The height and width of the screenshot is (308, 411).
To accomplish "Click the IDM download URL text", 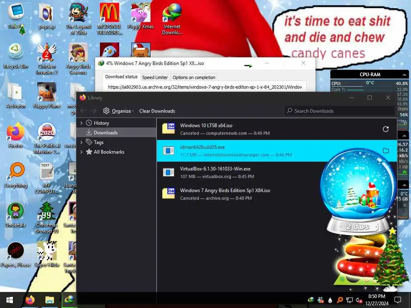I will pyautogui.click(x=205, y=87).
